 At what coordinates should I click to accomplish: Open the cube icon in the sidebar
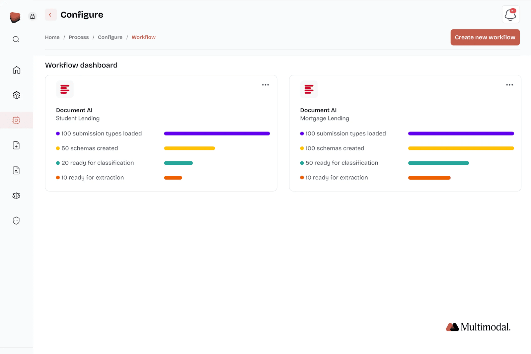pyautogui.click(x=16, y=95)
